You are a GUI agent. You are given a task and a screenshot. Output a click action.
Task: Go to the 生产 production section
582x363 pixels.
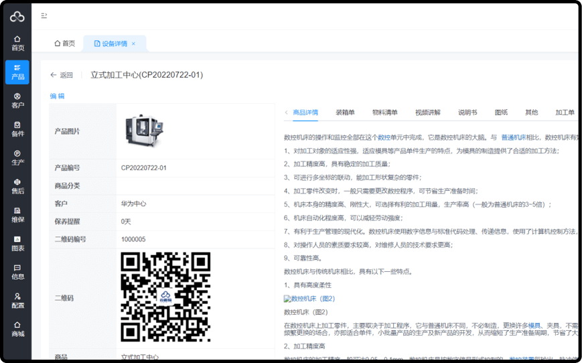(x=17, y=157)
